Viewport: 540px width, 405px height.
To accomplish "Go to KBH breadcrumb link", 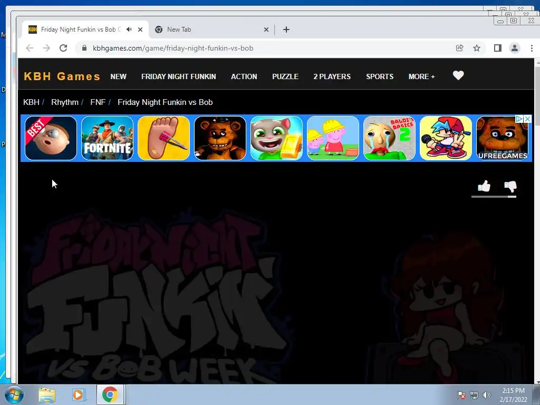I will [31, 102].
